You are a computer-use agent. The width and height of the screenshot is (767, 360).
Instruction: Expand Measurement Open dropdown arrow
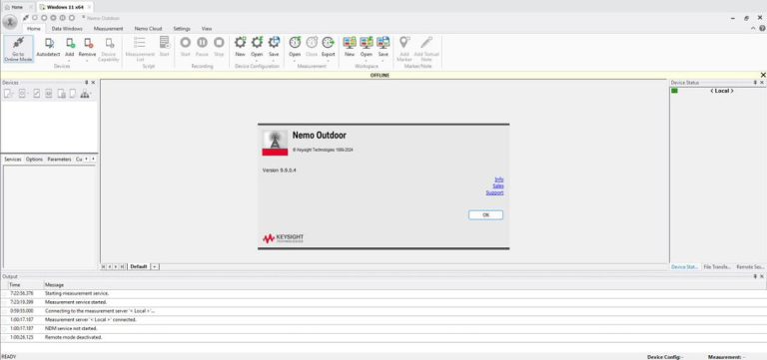point(295,60)
